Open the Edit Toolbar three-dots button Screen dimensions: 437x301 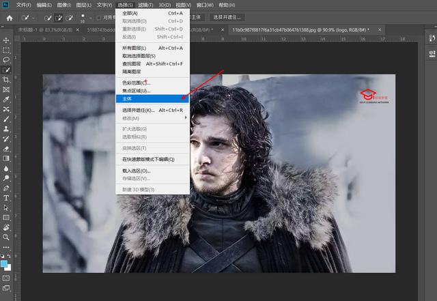pyautogui.click(x=6, y=247)
